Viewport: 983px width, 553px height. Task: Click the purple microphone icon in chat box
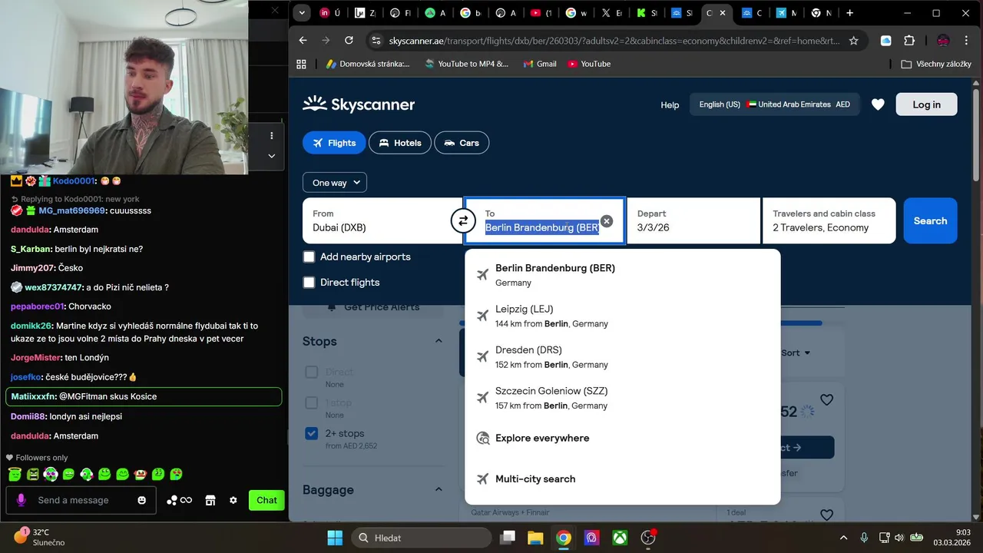click(21, 500)
